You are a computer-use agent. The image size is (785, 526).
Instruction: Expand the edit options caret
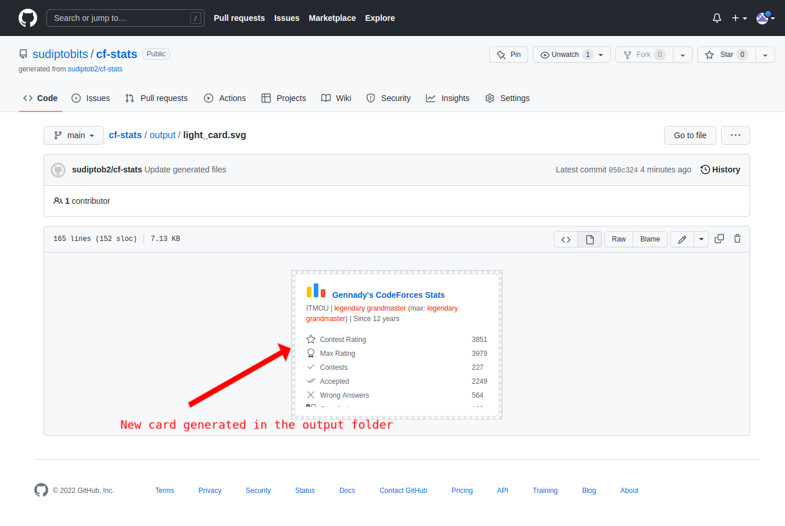pos(701,239)
